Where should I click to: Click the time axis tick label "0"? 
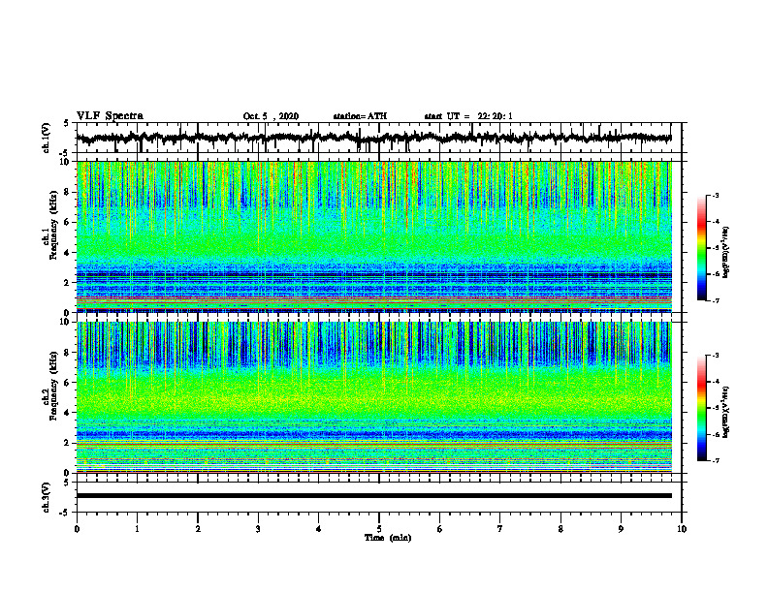[77, 529]
